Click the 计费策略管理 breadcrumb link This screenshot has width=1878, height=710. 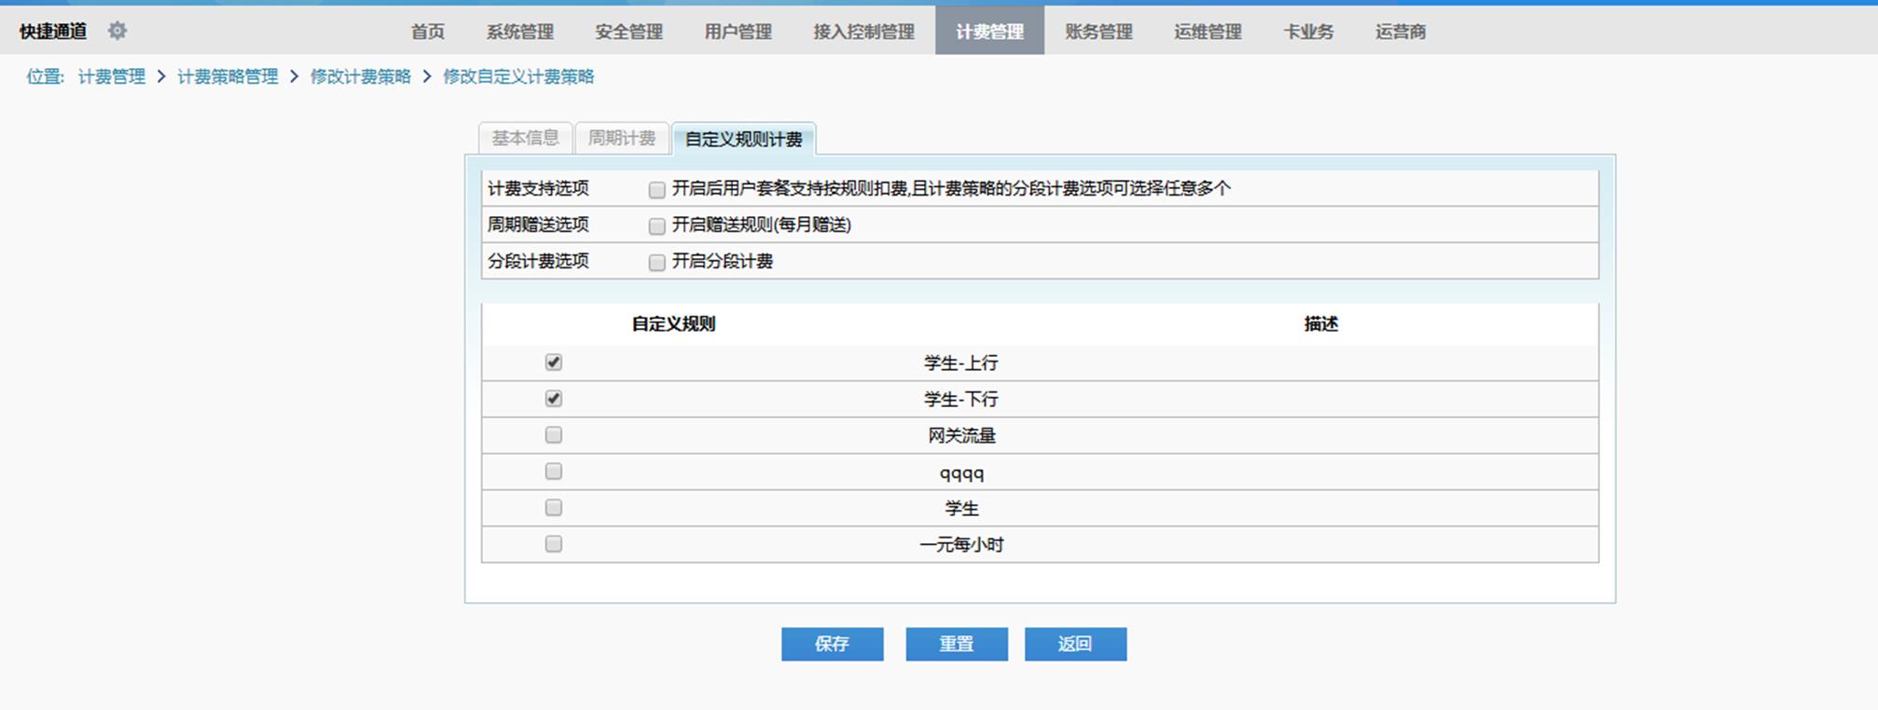228,76
